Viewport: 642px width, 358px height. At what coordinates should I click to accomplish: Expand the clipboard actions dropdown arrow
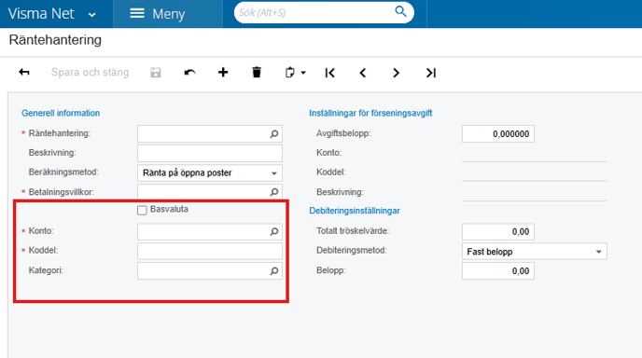[303, 73]
